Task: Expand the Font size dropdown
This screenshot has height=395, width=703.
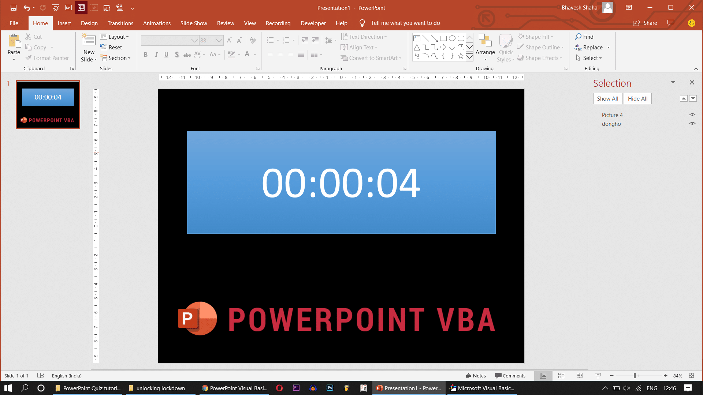Action: [219, 41]
